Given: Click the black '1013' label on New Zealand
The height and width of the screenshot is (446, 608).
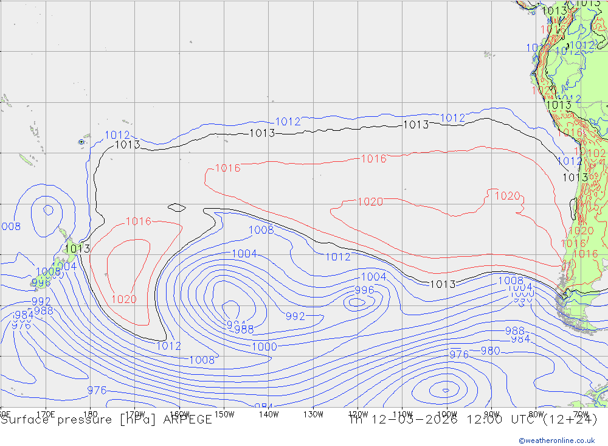Looking at the screenshot, I should tap(78, 248).
